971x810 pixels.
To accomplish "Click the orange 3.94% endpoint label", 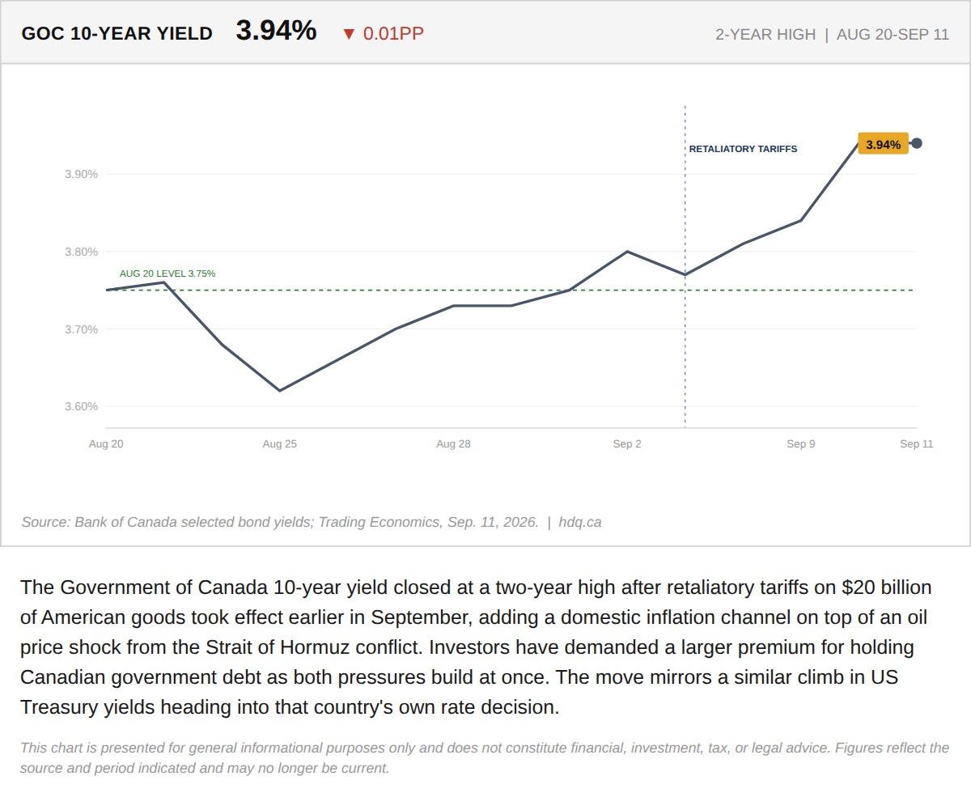I will click(883, 144).
